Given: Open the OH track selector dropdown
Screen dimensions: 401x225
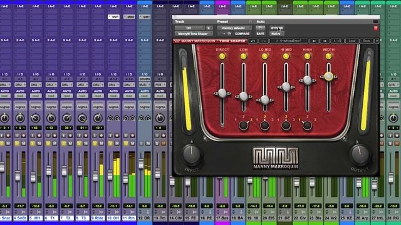Looking at the screenshot, I should pos(190,28).
